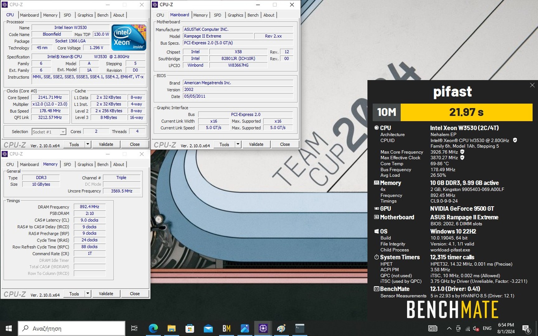Open Tools dropdown arrow in CPU window
Screen dimensions: 538x336
pyautogui.click(x=88, y=144)
